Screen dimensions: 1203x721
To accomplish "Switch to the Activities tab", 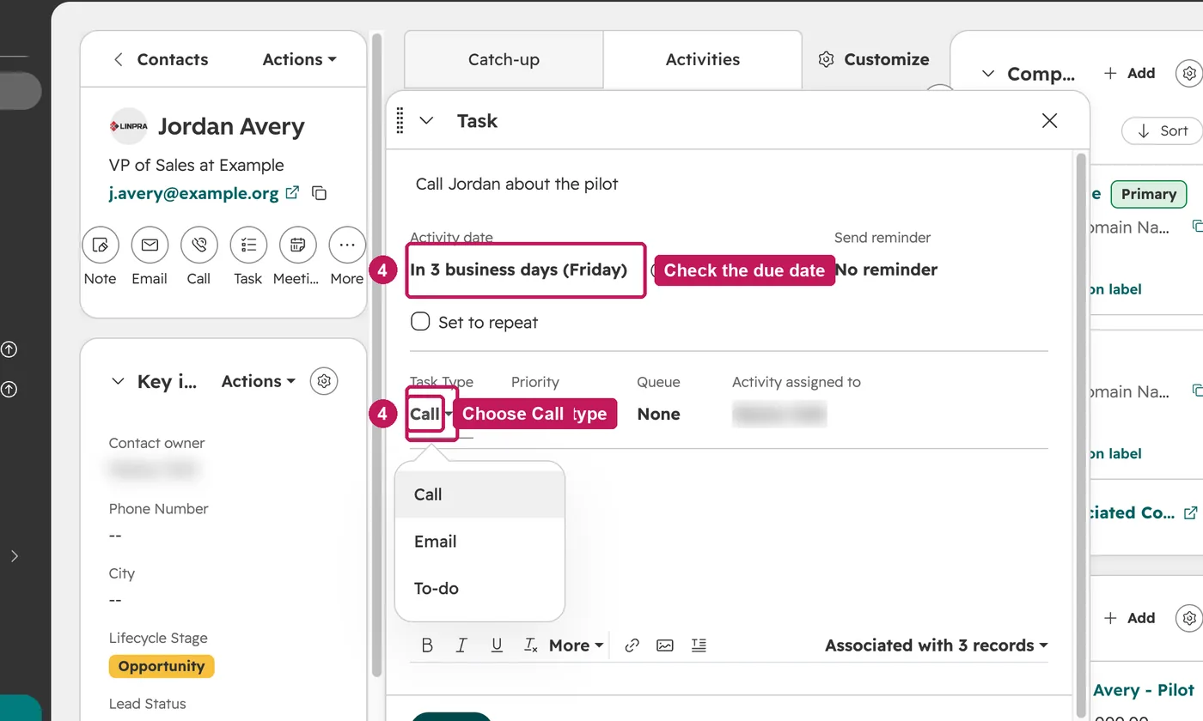I will tap(703, 59).
